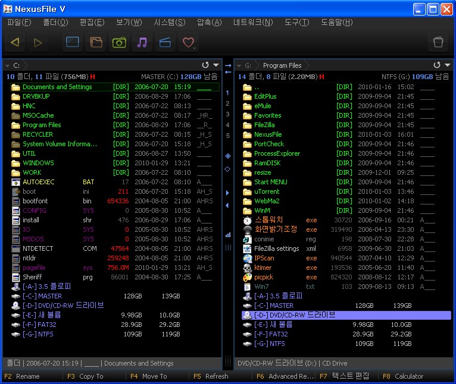Screen dimensions: 456x384
Task: Toggle the outlined diamond icon in center strip
Action: pyautogui.click(x=227, y=169)
